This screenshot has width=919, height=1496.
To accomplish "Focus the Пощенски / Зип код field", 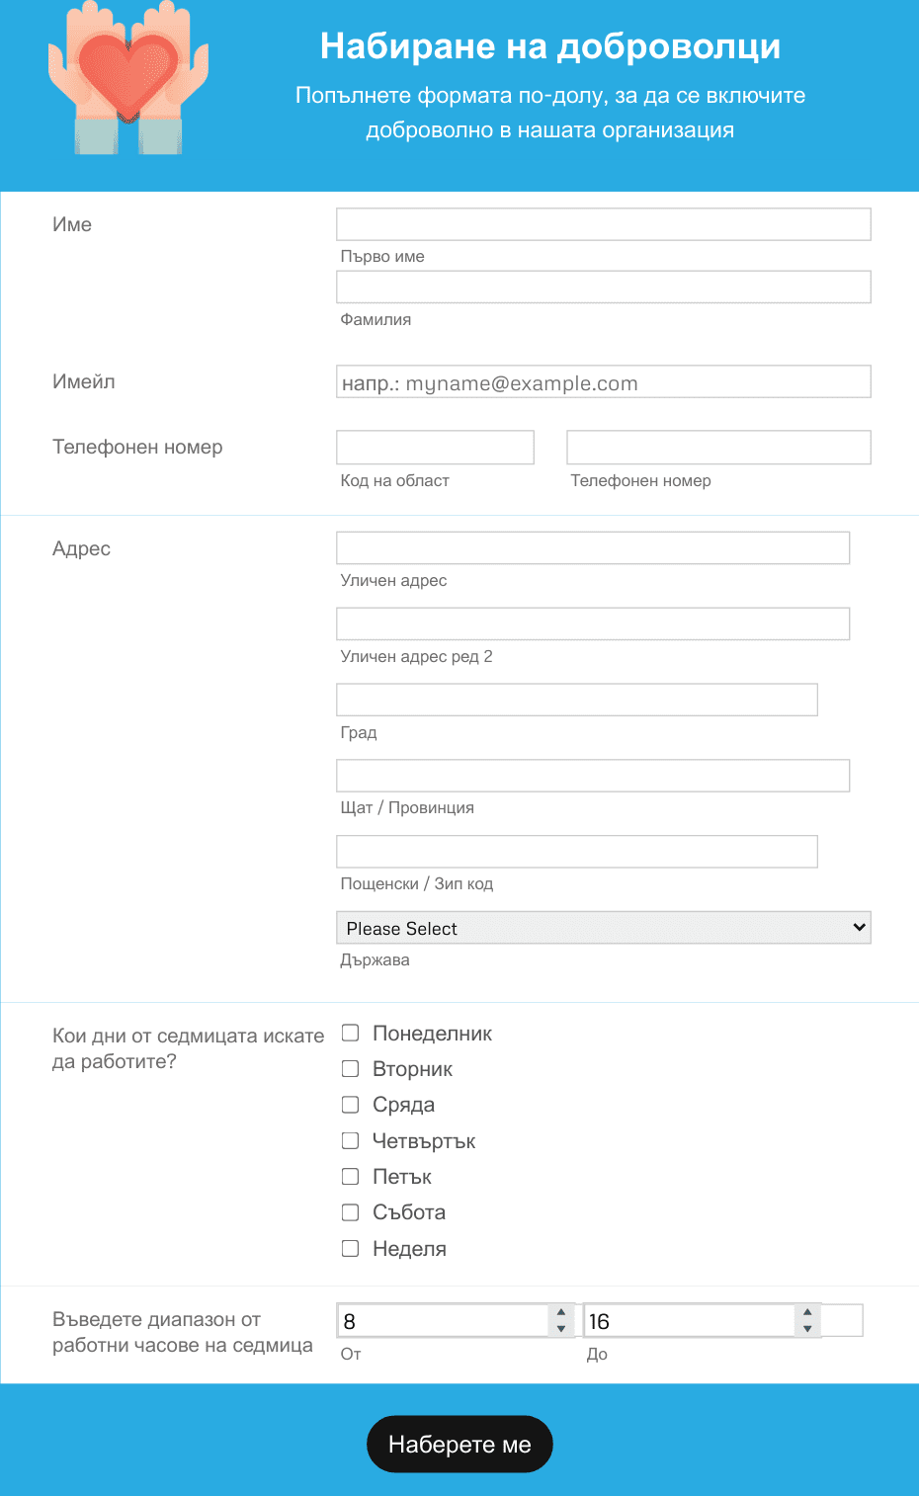I will 577,852.
